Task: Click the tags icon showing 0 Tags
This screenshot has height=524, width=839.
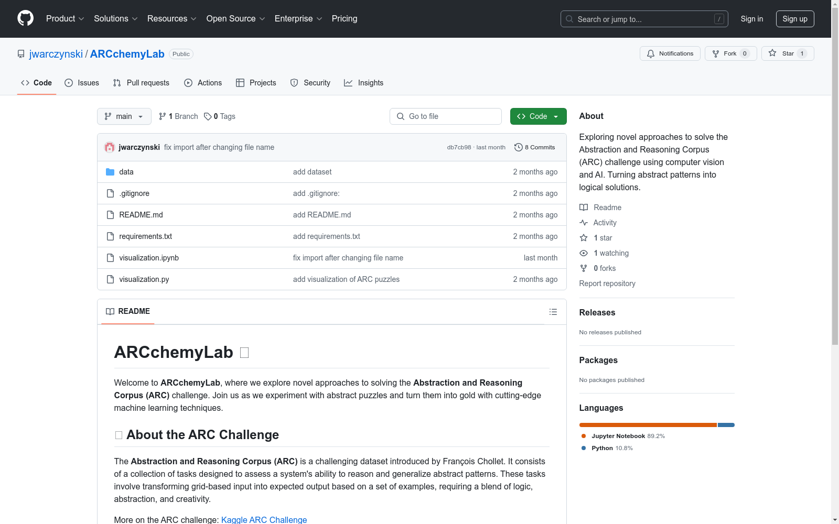Action: pos(208,116)
